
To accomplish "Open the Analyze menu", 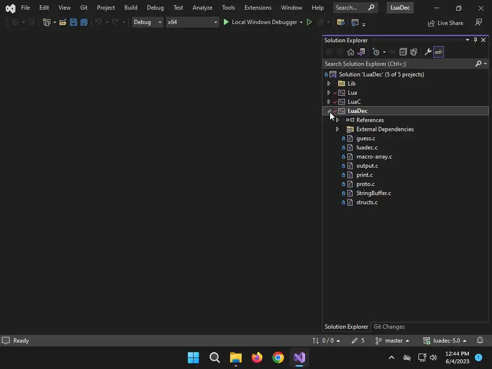I will click(202, 8).
